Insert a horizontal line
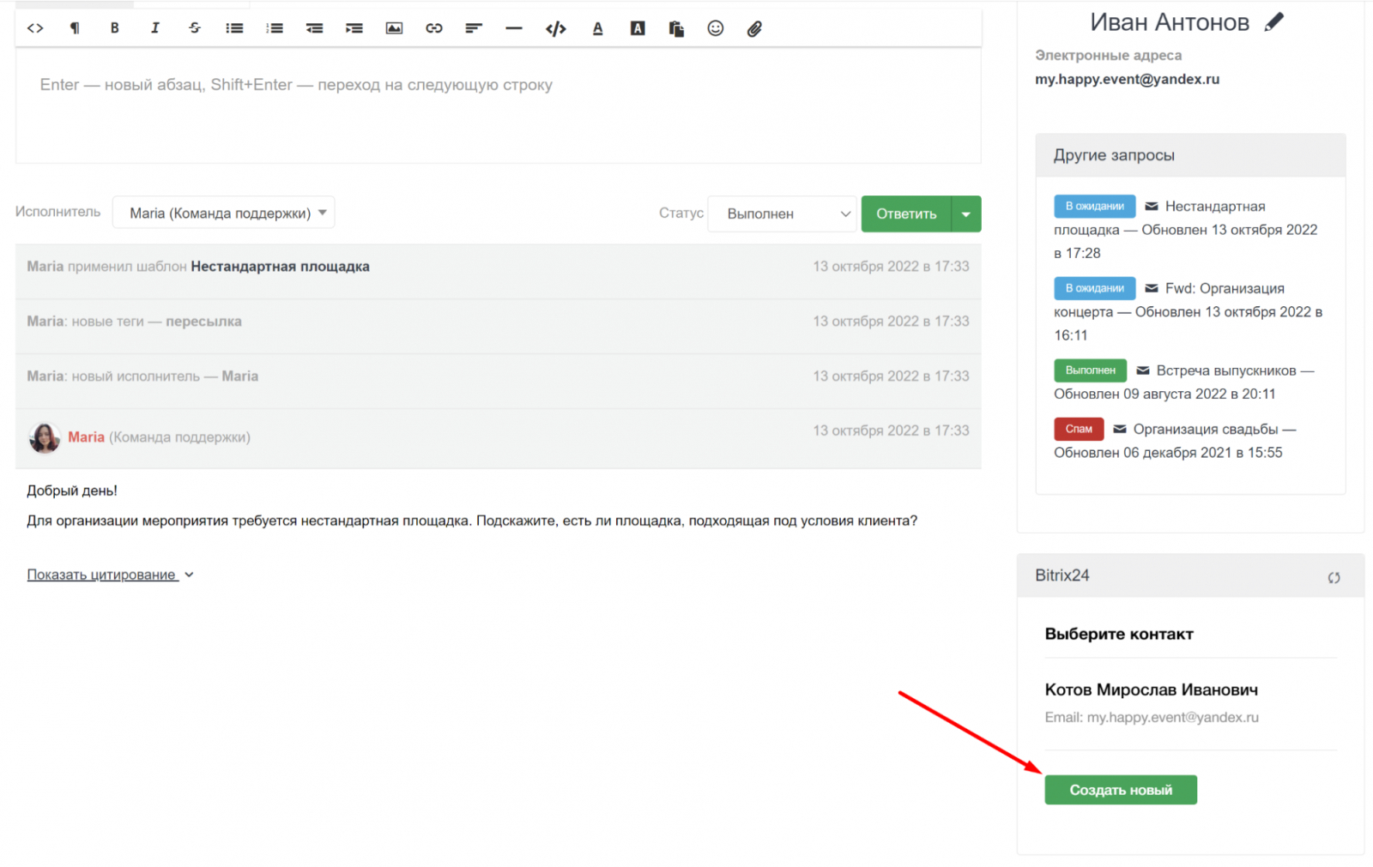This screenshot has width=1373, height=867. 514,28
